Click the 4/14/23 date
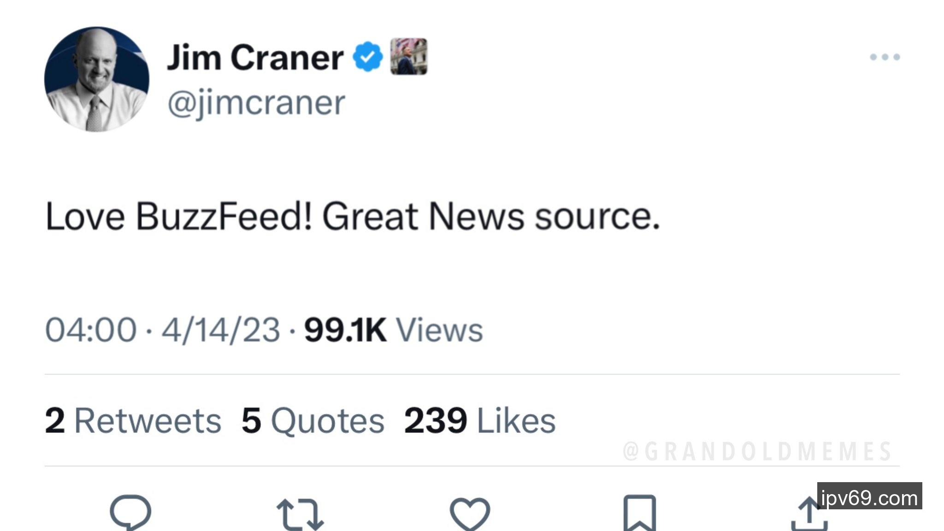The image size is (944, 531). coord(221,330)
